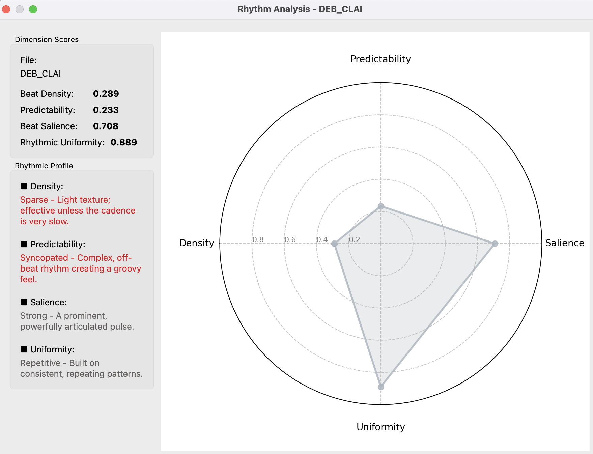The image size is (593, 454).
Task: Click the 0.289 Beat Density score value
Action: tap(106, 94)
